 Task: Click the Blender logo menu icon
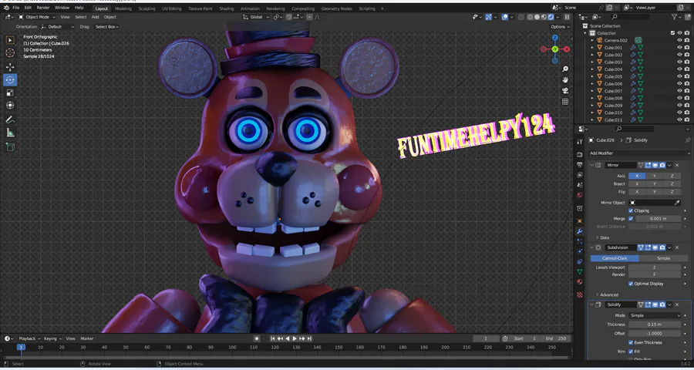6,8
